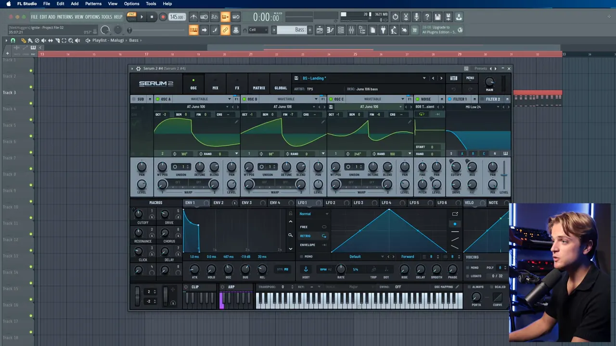Toggle the Serum voicing MONO checkbox
Image resolution: width=616 pixels, height=346 pixels.
[468, 268]
